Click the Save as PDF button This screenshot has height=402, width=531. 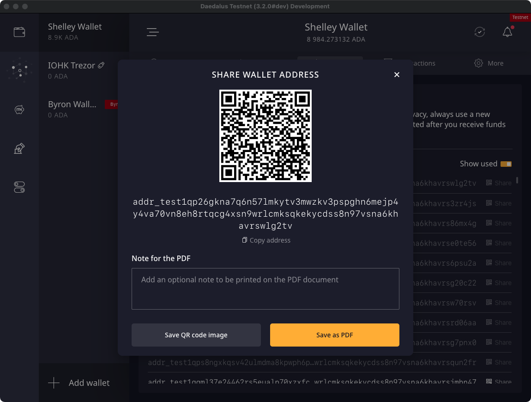coord(334,335)
